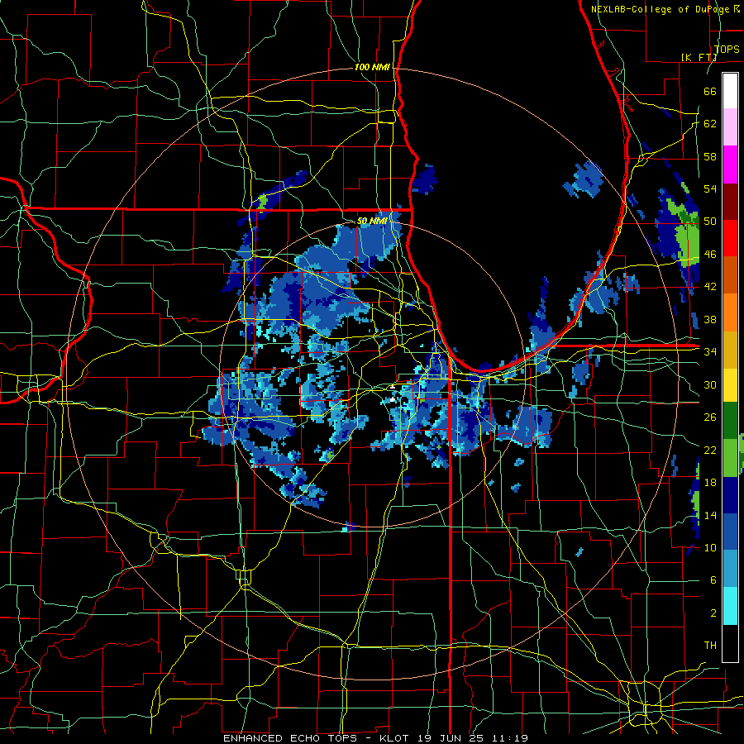Select the bright red legend swatch
The image size is (744, 744).
730,238
